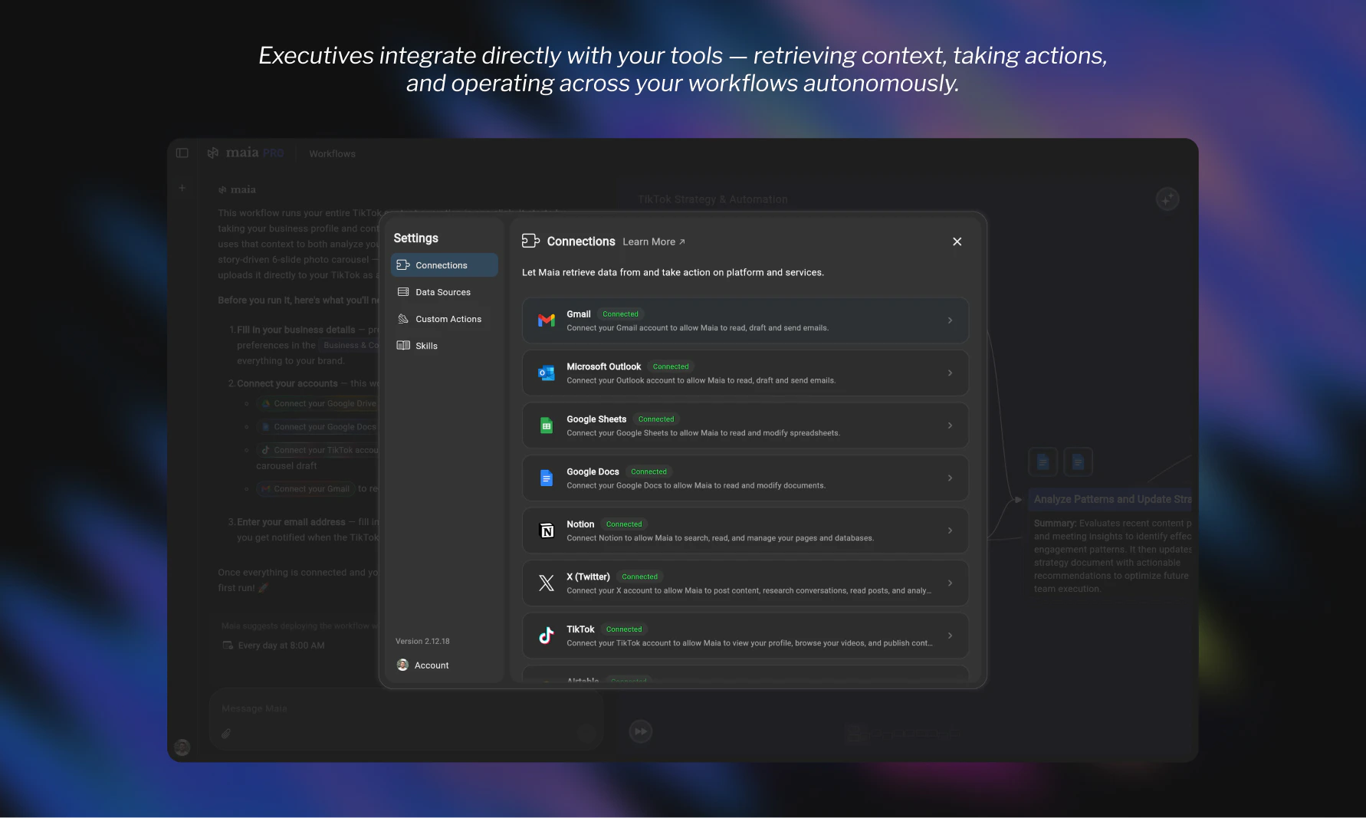
Task: Click the user avatar in the bottom left
Action: pos(182,747)
